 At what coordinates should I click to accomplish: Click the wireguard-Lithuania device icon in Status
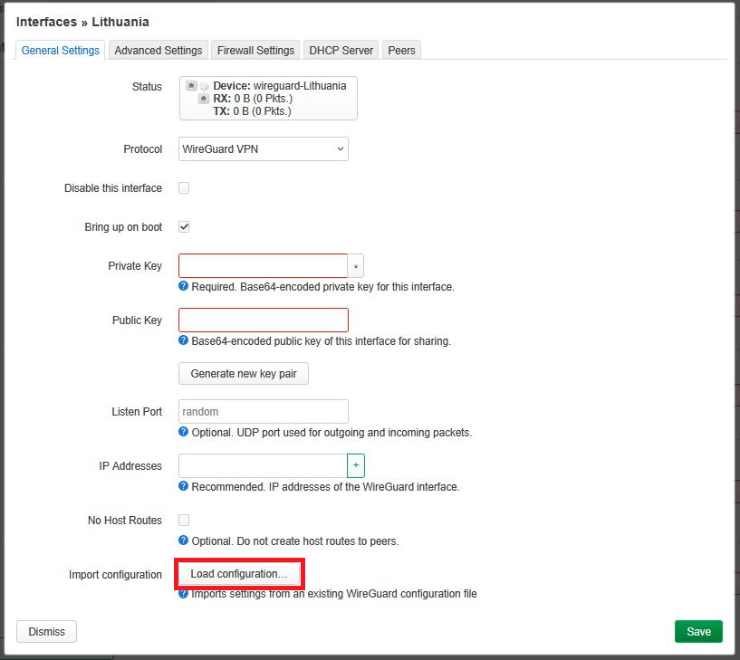coord(191,86)
